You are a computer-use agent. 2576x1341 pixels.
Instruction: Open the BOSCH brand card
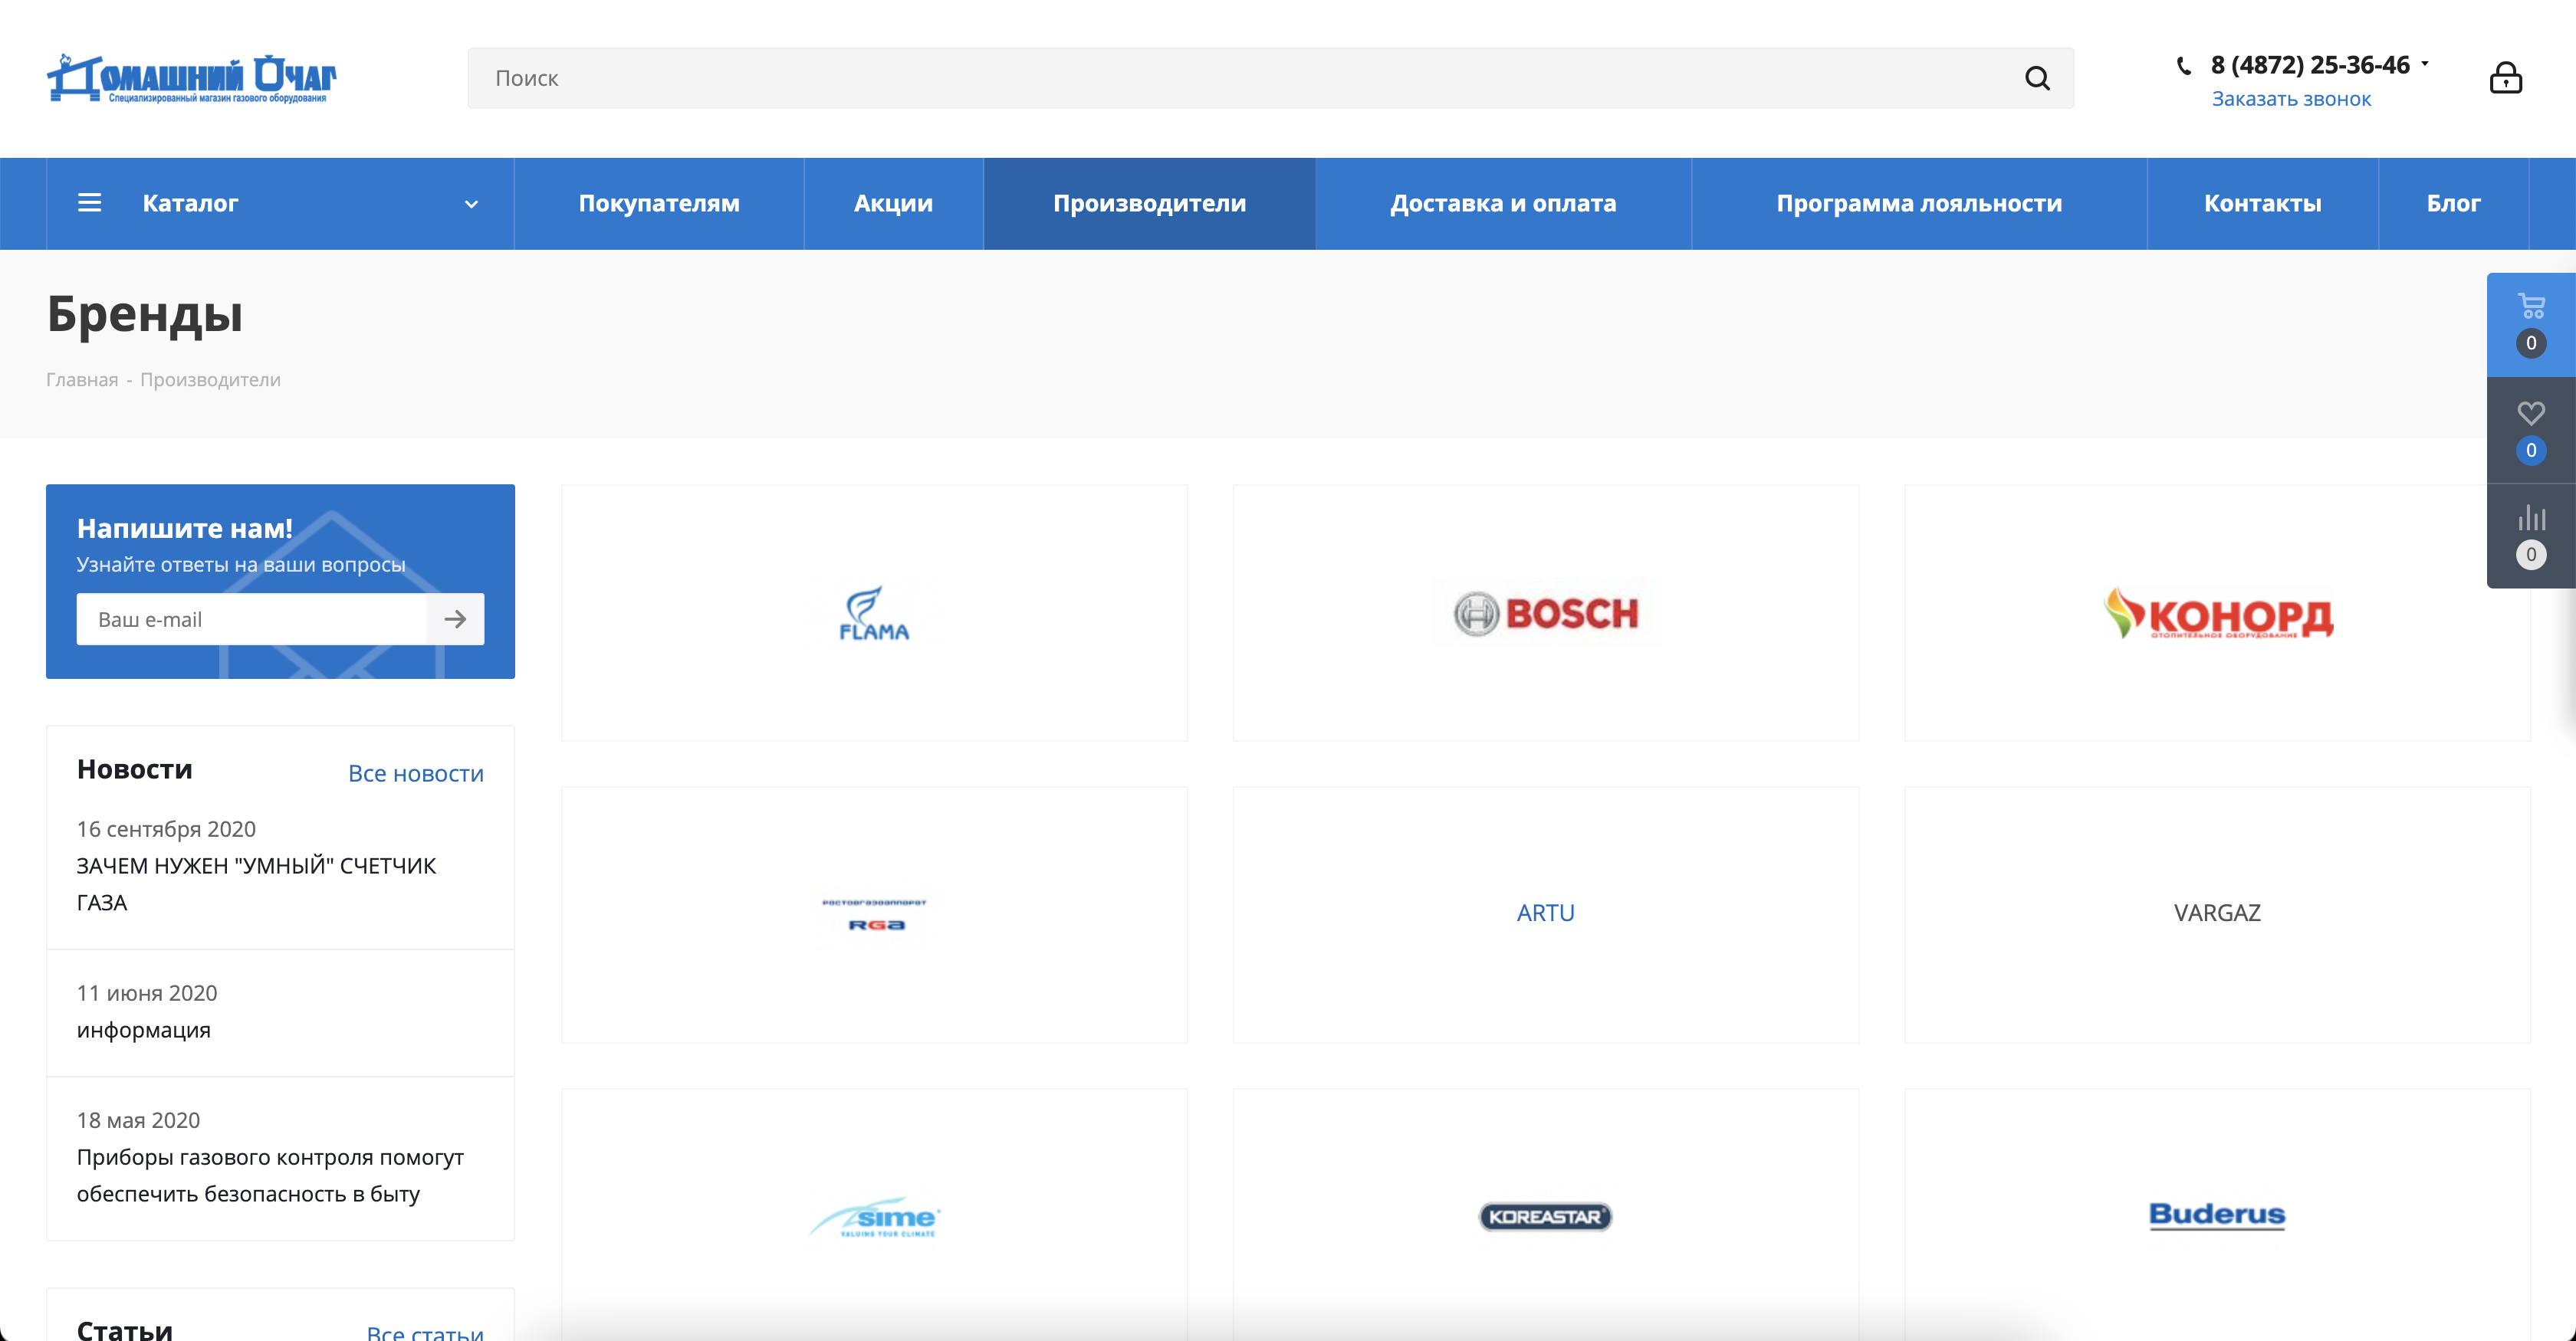click(x=1546, y=612)
